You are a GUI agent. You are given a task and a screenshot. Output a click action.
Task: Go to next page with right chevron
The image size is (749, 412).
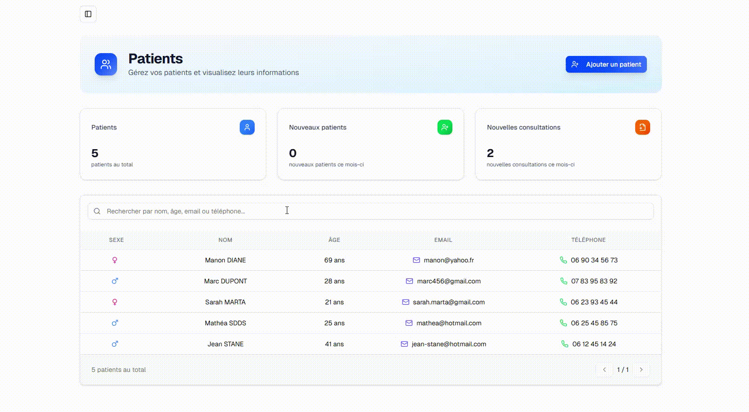pyautogui.click(x=641, y=370)
